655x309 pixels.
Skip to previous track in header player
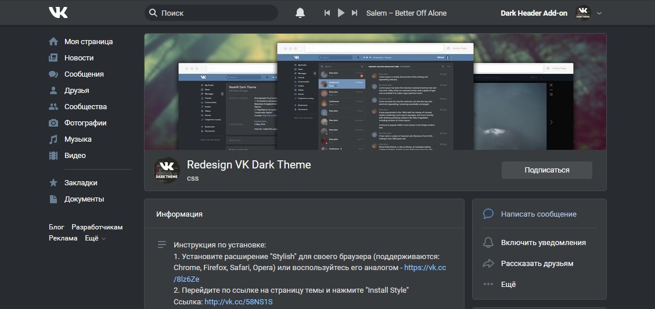327,13
